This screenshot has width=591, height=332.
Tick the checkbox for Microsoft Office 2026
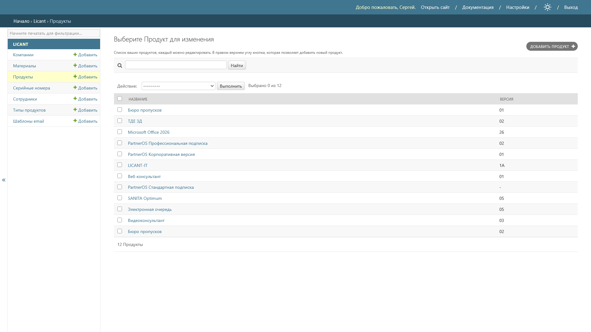[120, 132]
